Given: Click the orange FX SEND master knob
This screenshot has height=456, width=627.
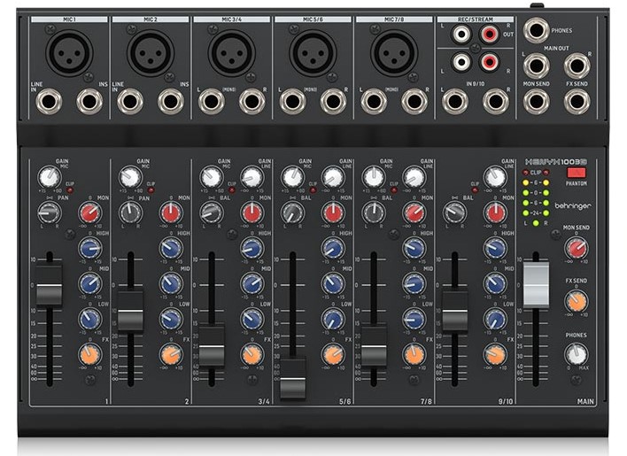Looking at the screenshot, I should tap(577, 301).
